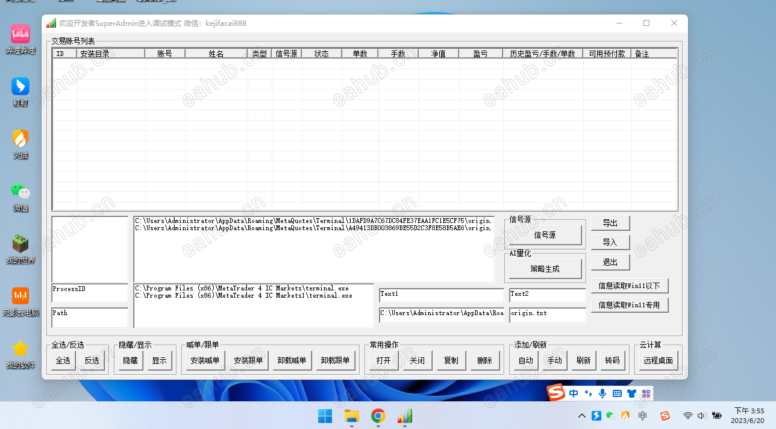776x429 pixels.
Task: Click the 复制 button
Action: (x=451, y=360)
